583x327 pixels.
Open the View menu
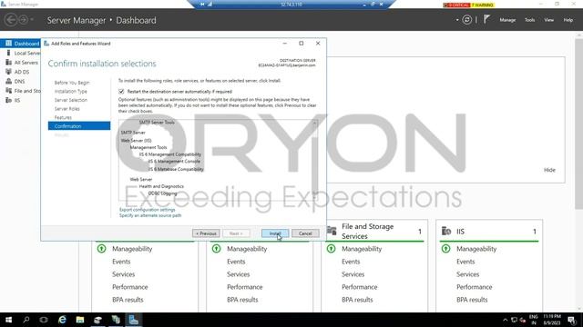click(x=548, y=20)
